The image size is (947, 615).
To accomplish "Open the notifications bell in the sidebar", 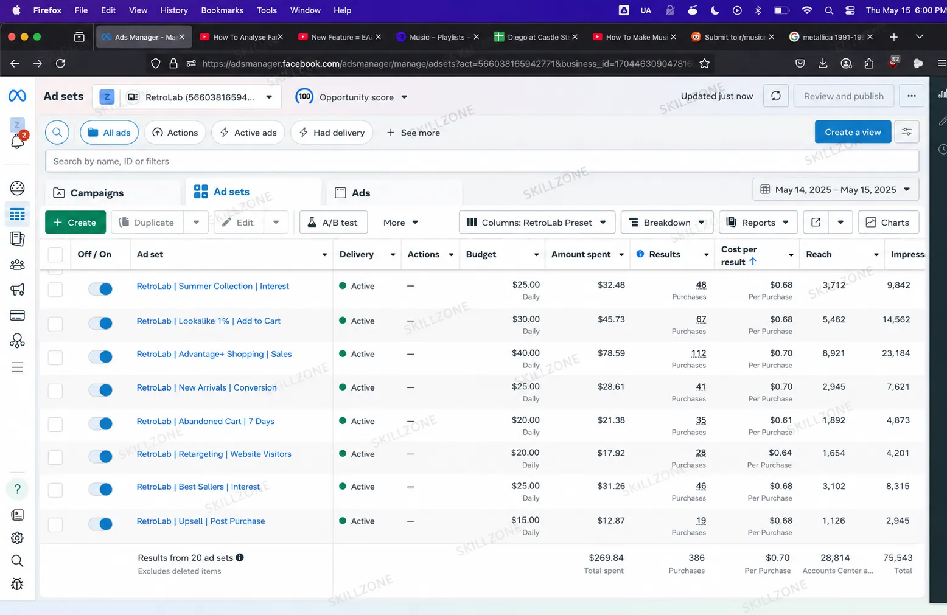I will point(17,142).
